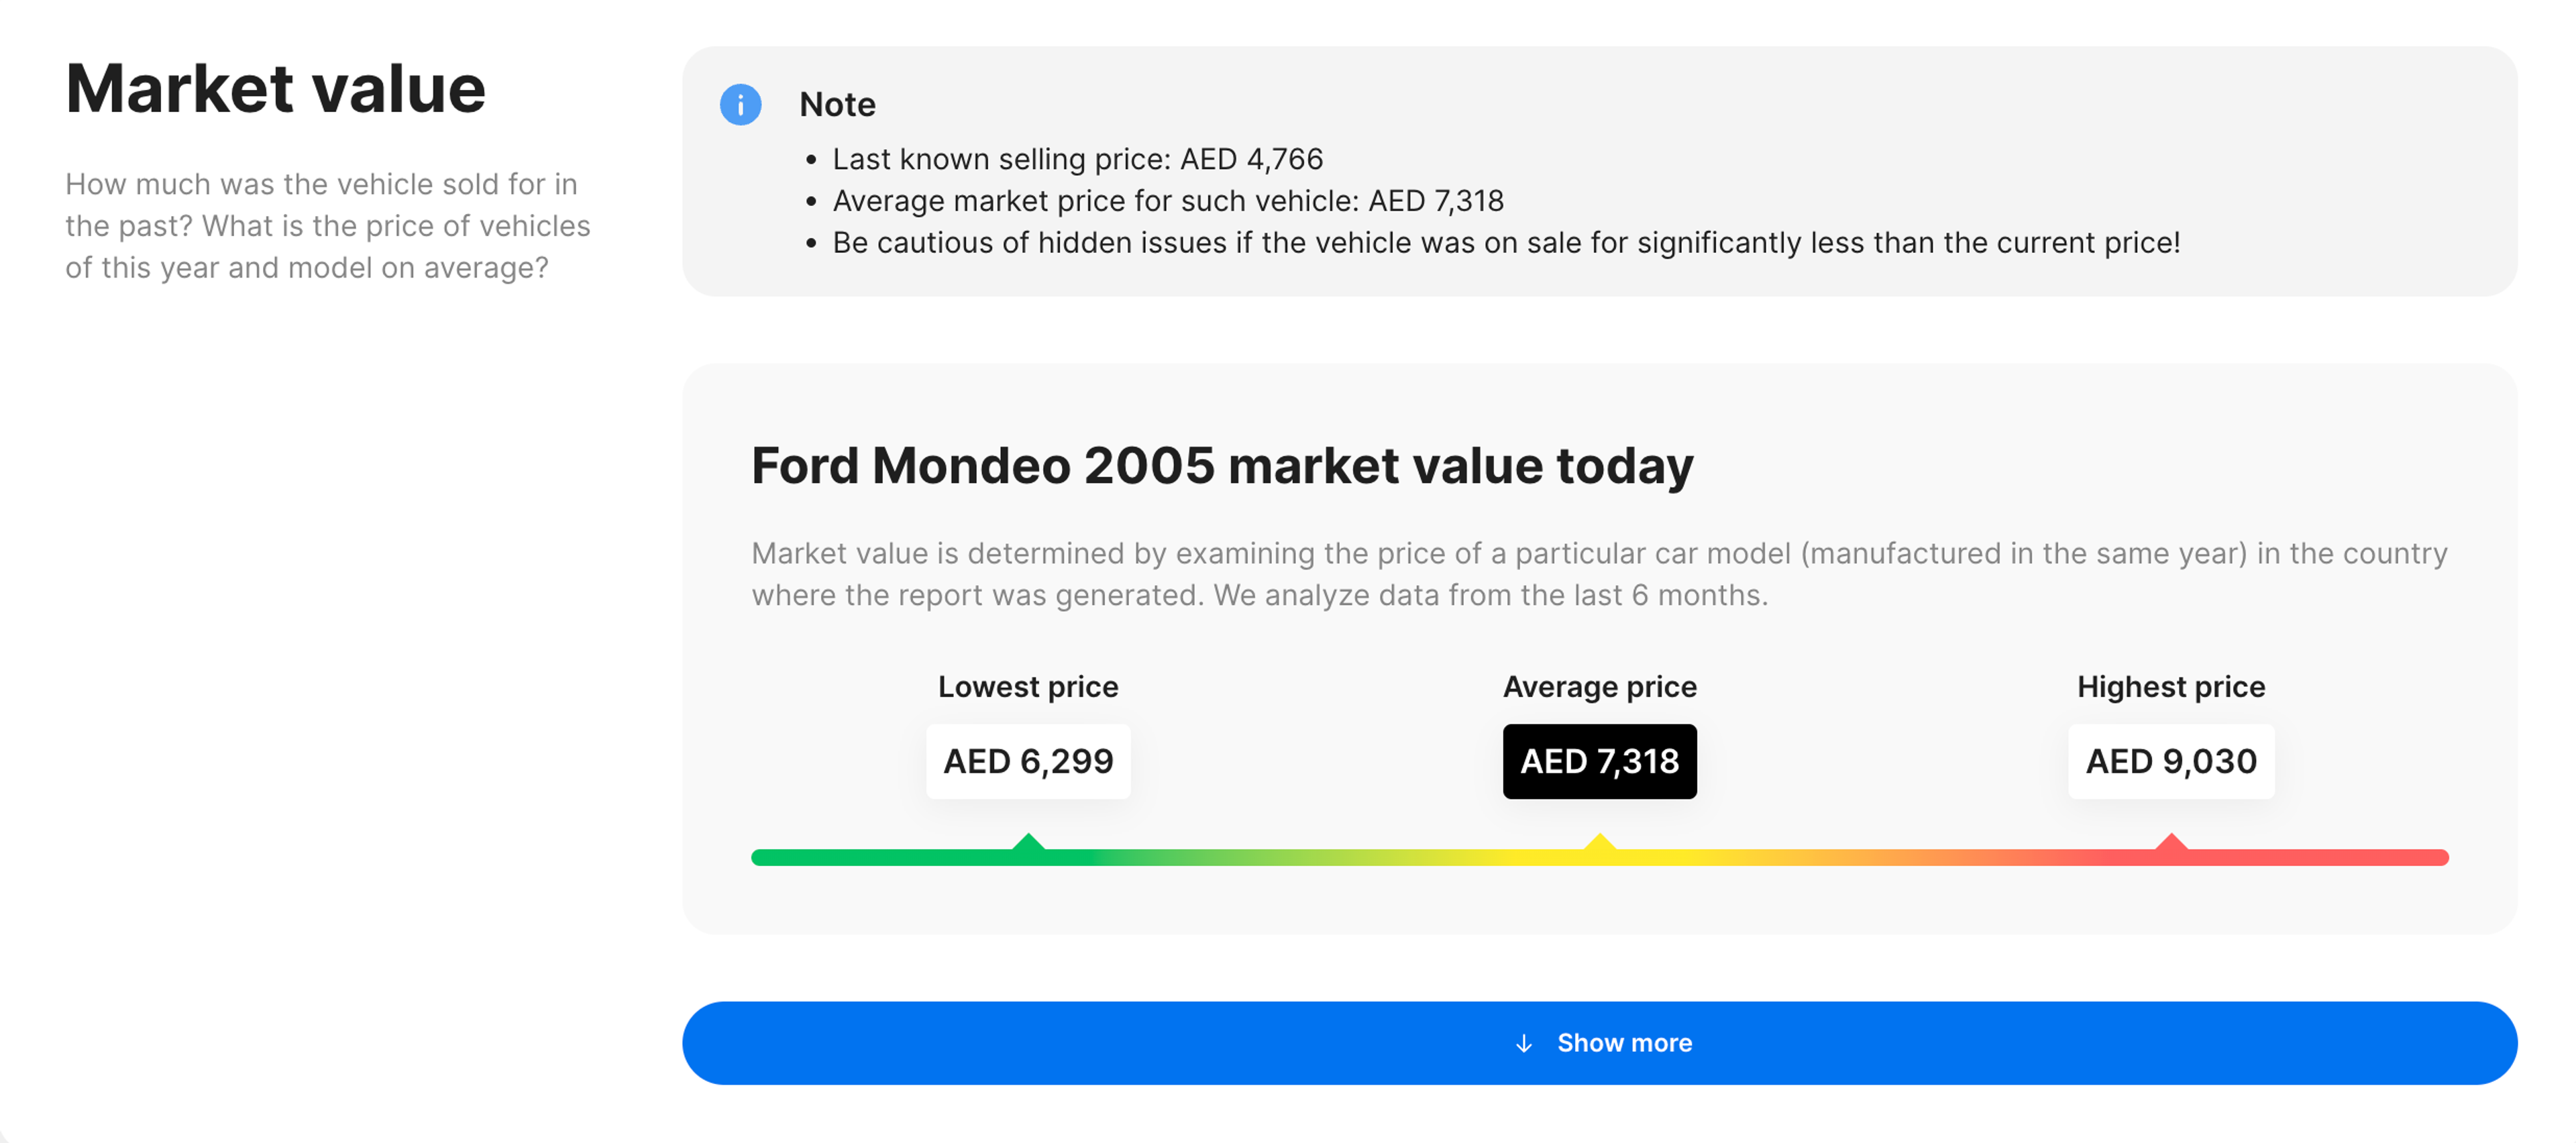Select the Lowest price label
2576x1143 pixels.
tap(1028, 686)
